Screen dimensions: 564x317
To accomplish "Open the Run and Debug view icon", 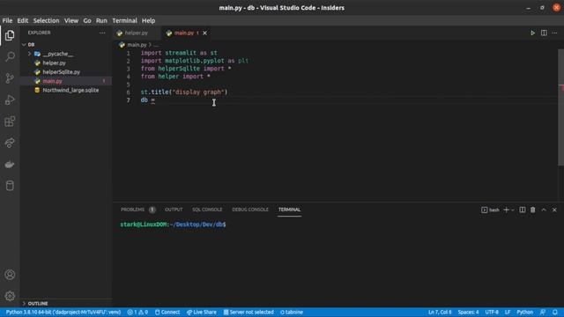I will [x=10, y=100].
